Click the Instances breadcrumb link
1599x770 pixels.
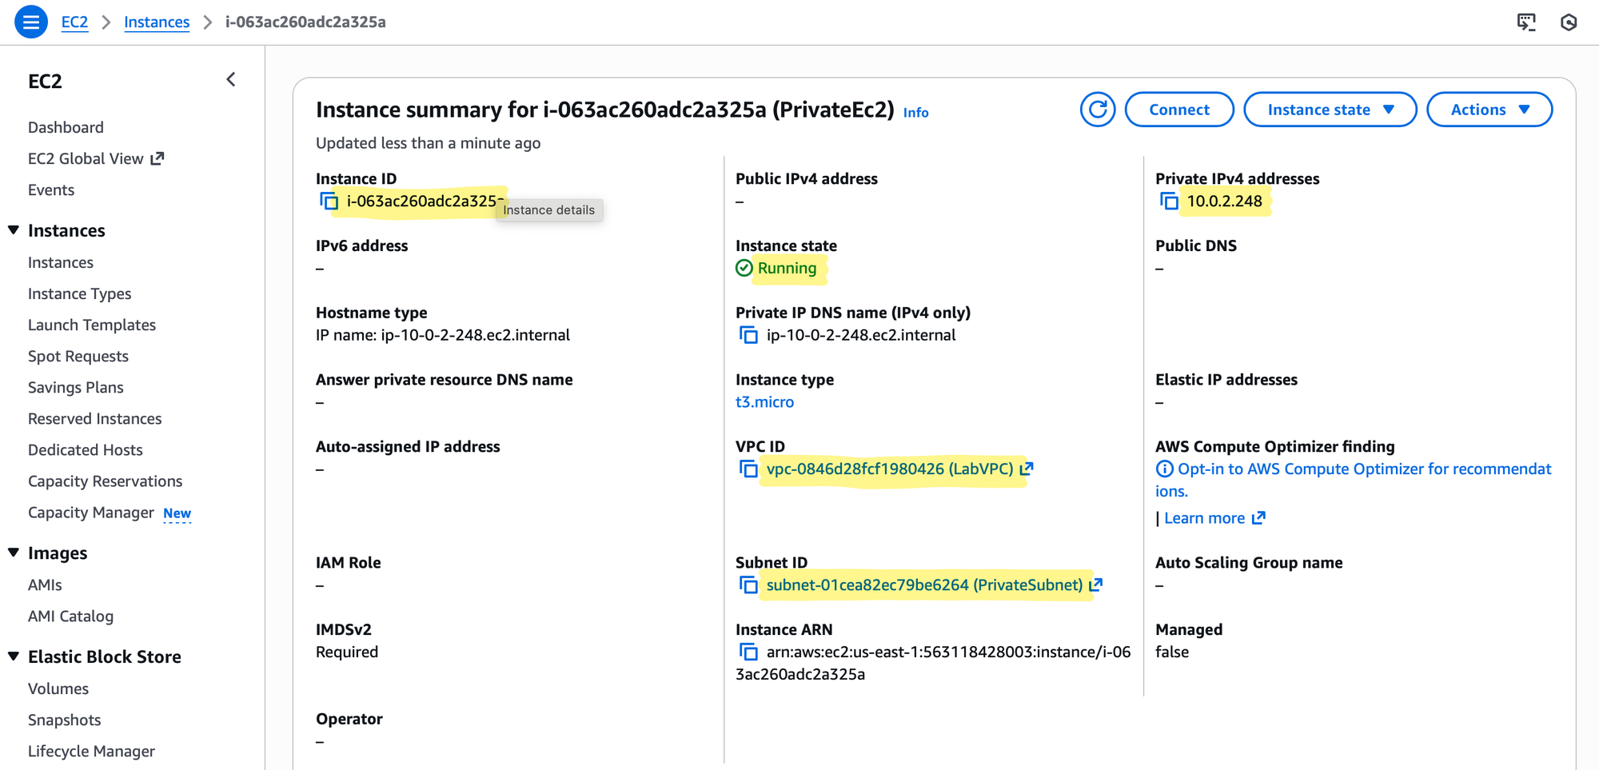(157, 22)
